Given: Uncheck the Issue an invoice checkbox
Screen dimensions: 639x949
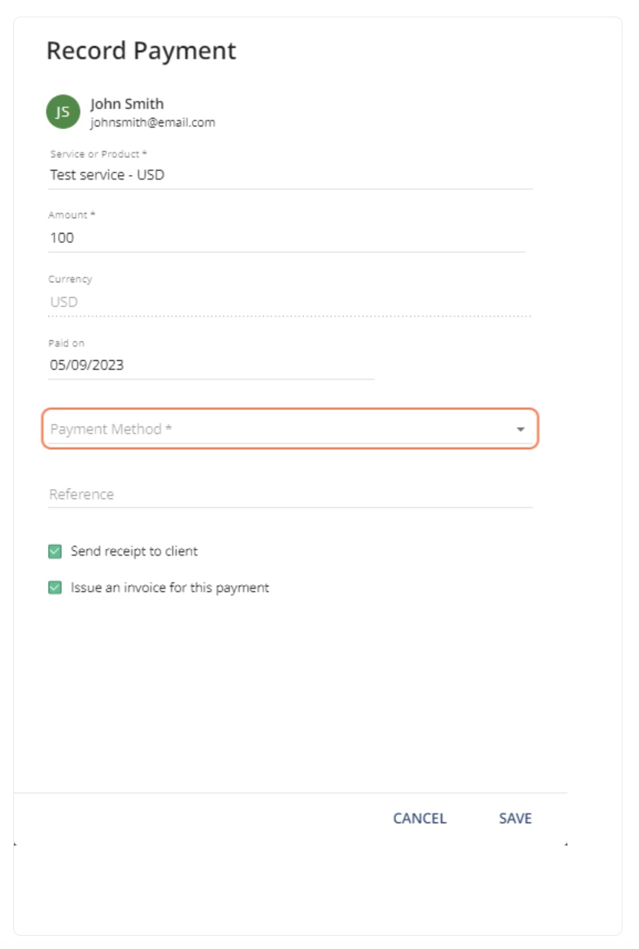Looking at the screenshot, I should (55, 588).
